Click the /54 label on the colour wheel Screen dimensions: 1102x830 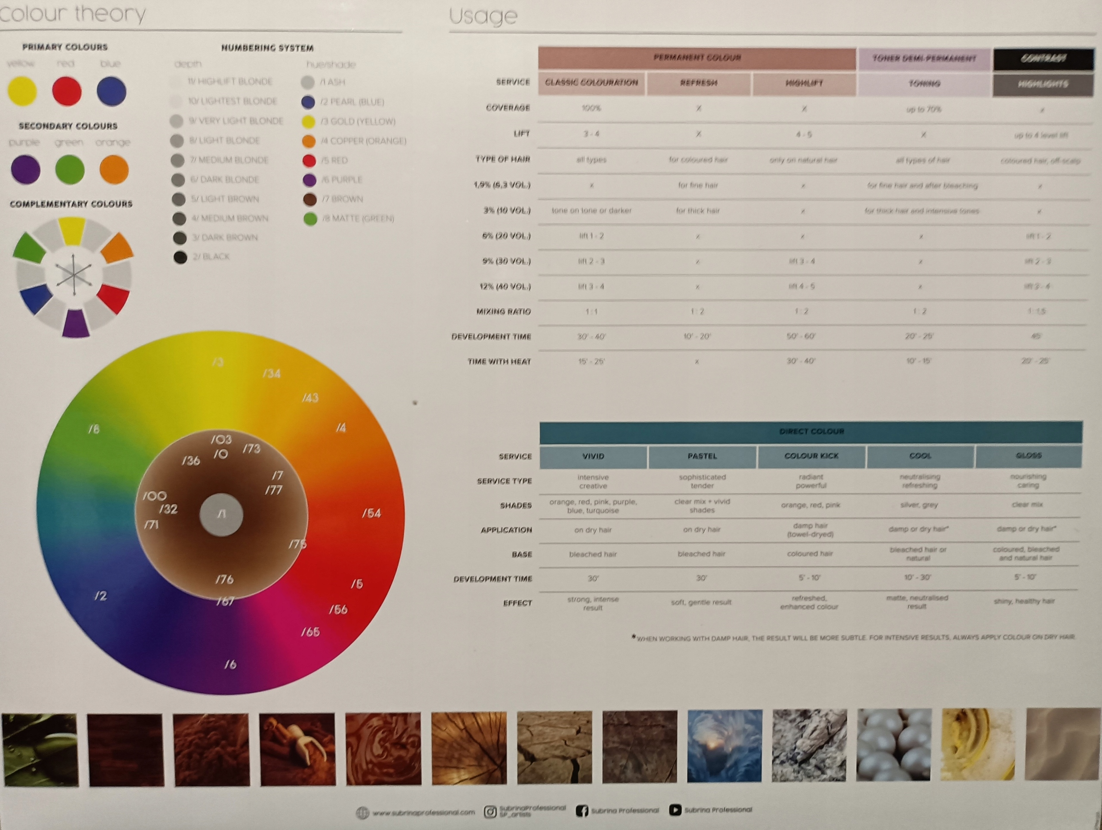tap(371, 513)
